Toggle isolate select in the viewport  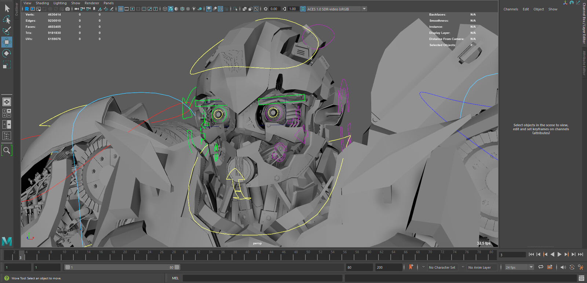235,9
